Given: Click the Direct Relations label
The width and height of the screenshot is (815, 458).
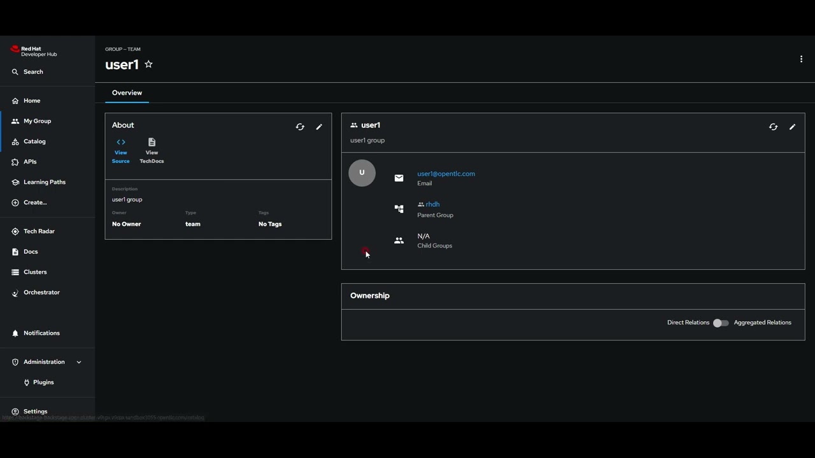Looking at the screenshot, I should coord(688,323).
